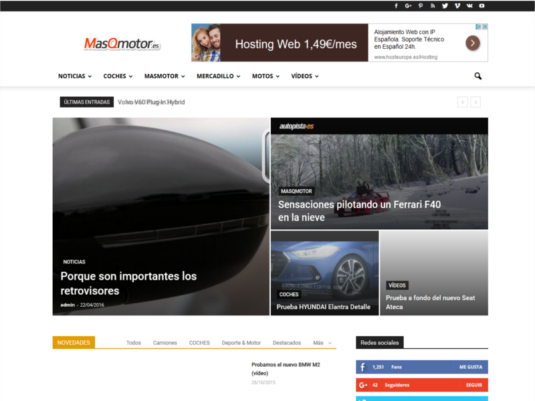535x401 pixels.
Task: Open the Google Plus icon in top bar
Action: point(408,6)
